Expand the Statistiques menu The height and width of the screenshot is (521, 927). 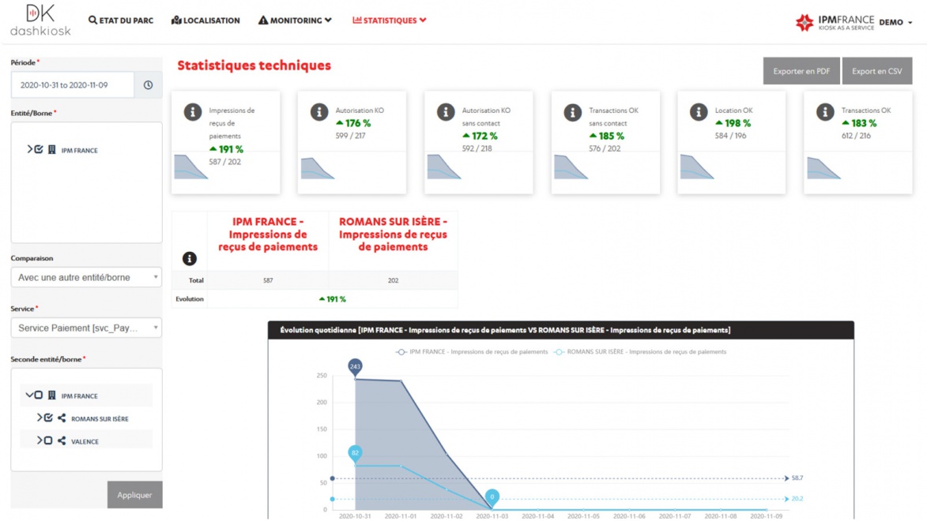coord(389,20)
